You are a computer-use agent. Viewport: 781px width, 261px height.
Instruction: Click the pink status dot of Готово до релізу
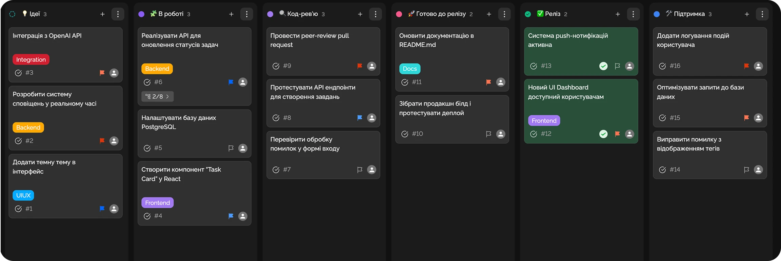pyautogui.click(x=399, y=14)
